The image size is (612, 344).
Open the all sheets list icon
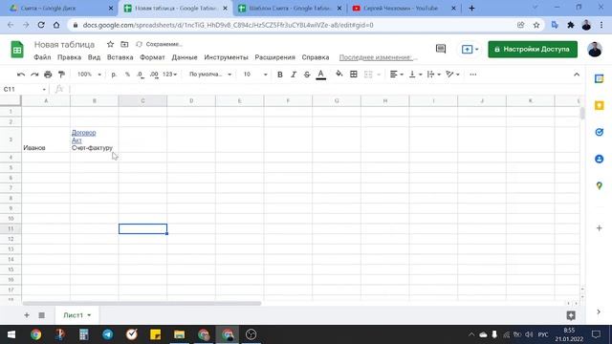pyautogui.click(x=42, y=315)
